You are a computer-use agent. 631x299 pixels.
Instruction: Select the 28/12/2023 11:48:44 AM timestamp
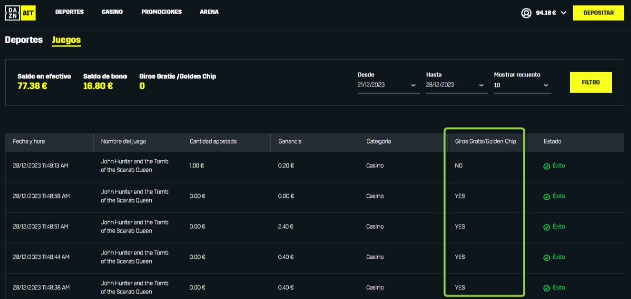[x=41, y=257]
